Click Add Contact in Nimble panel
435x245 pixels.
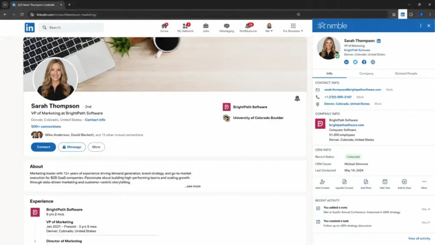pyautogui.click(x=322, y=184)
